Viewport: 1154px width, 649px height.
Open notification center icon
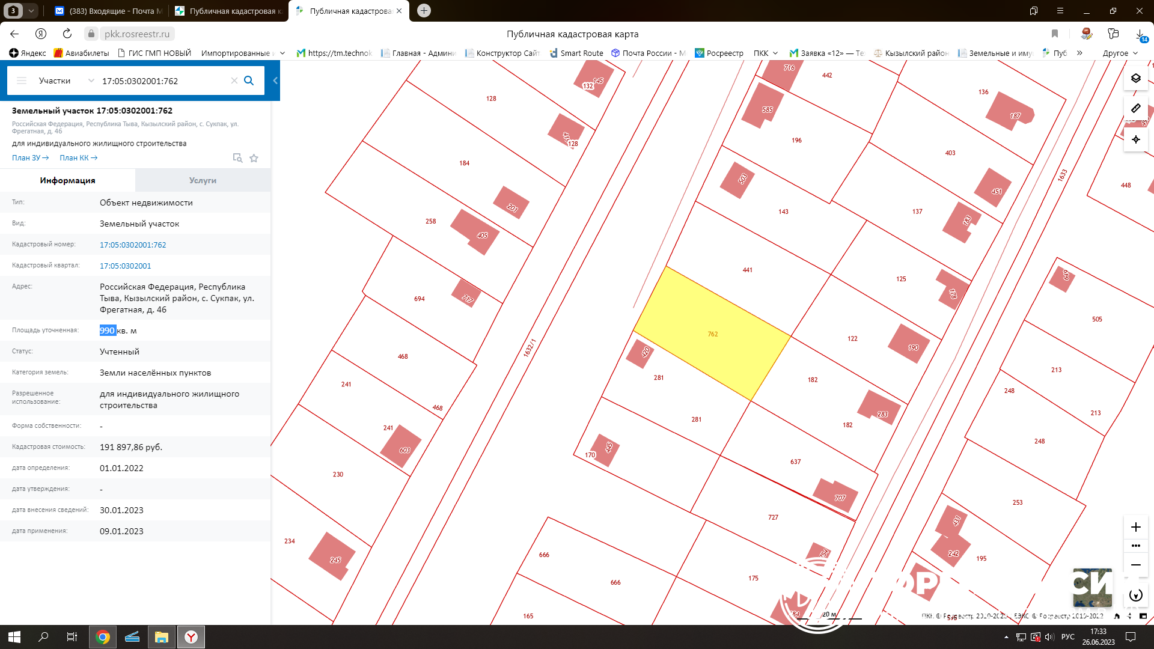pos(1130,637)
